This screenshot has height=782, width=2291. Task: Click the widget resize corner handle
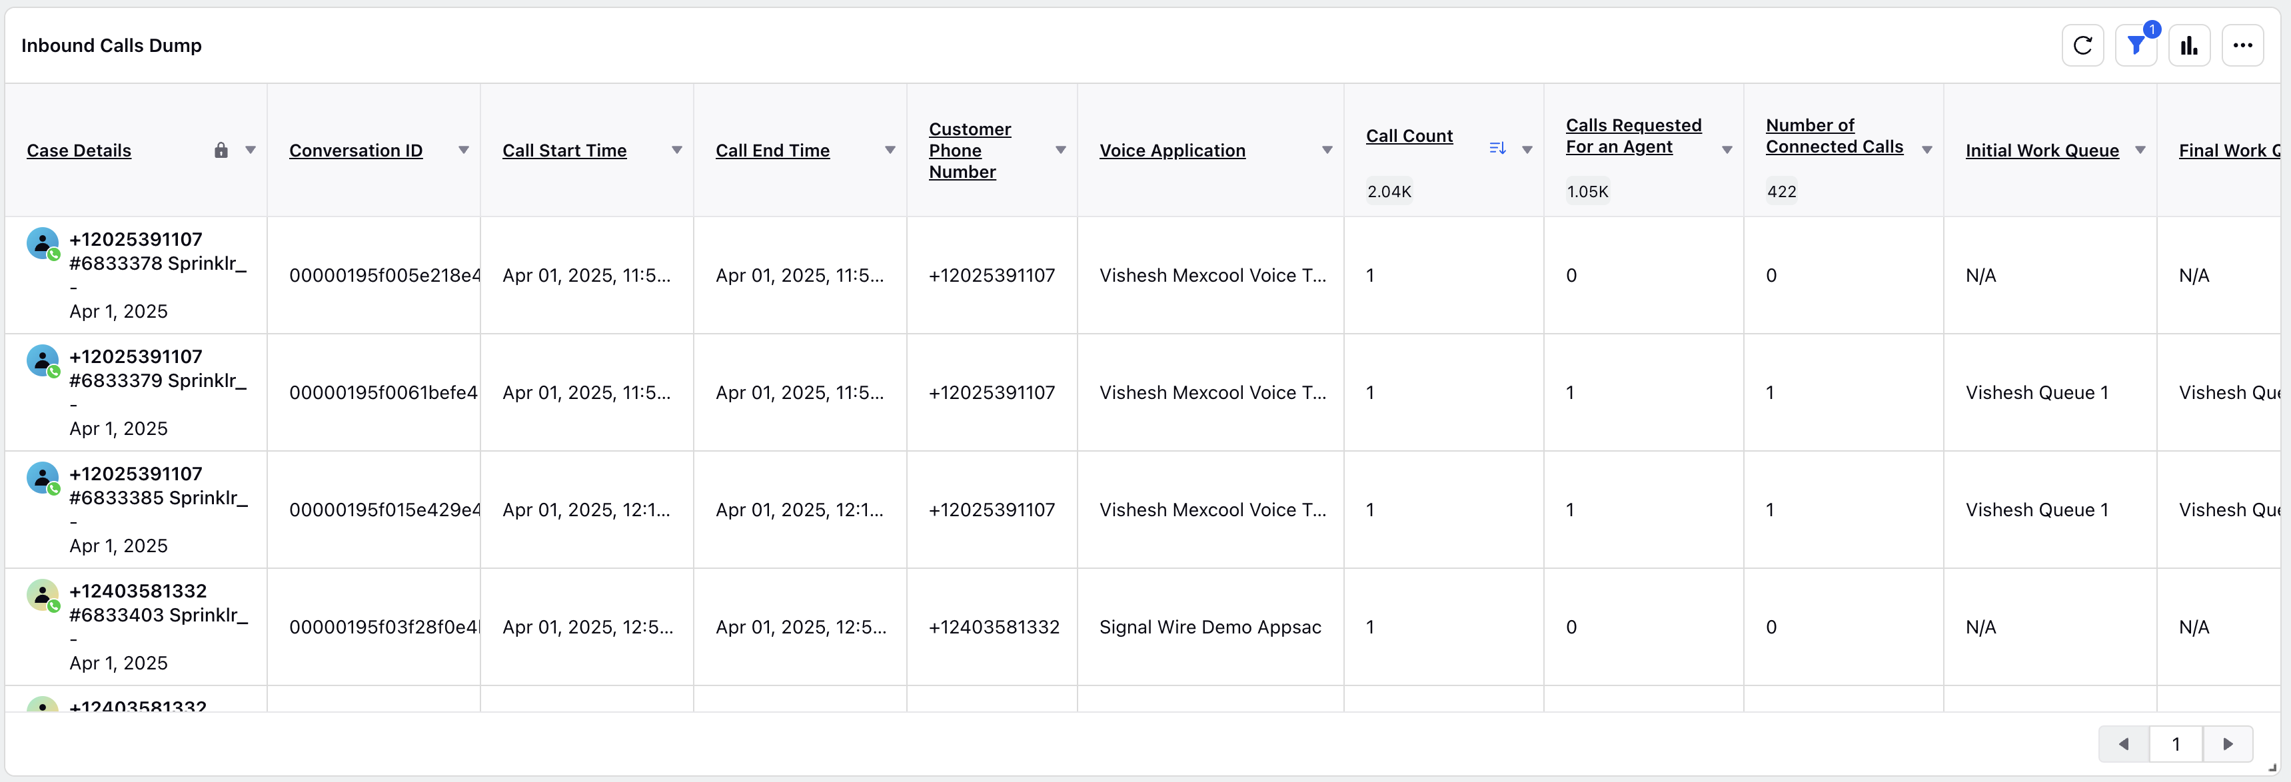tap(2272, 768)
